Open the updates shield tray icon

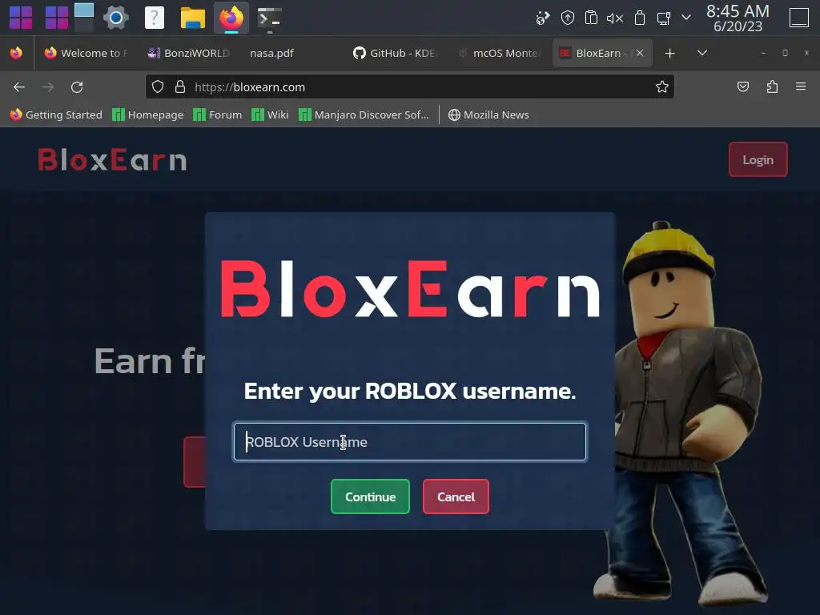(x=568, y=18)
